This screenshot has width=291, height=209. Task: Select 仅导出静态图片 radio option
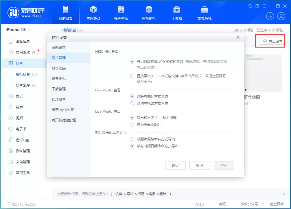click(x=132, y=125)
